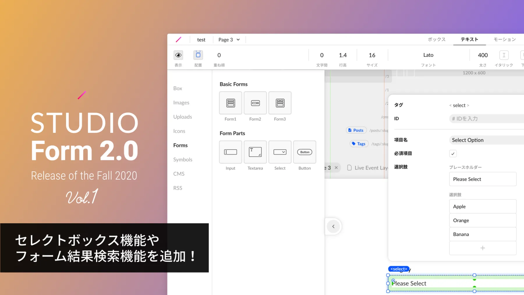Screen dimensions: 524x295
Task: Change the font size value 16
Action: (x=372, y=55)
